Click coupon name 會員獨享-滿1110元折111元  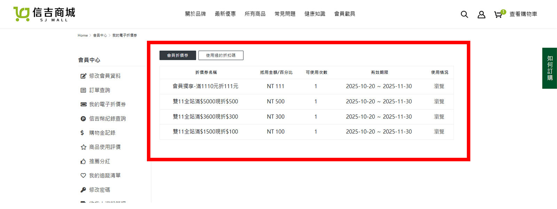pyautogui.click(x=205, y=86)
